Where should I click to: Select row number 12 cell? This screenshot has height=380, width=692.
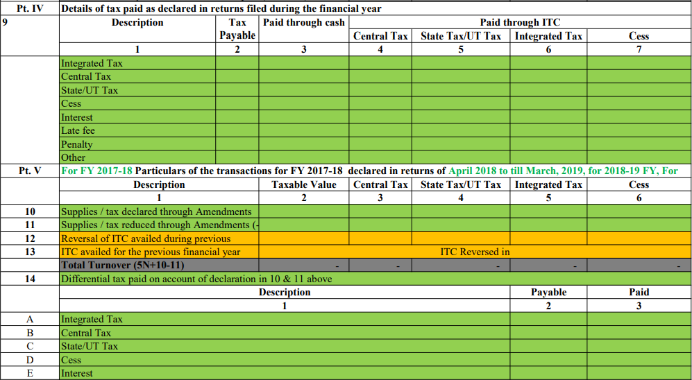click(x=30, y=239)
